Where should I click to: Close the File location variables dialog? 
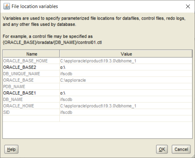(x=187, y=6)
